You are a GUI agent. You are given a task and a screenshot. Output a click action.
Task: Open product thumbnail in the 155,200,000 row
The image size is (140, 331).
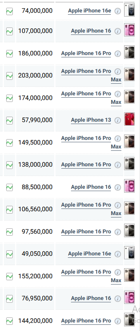pyautogui.click(x=129, y=275)
